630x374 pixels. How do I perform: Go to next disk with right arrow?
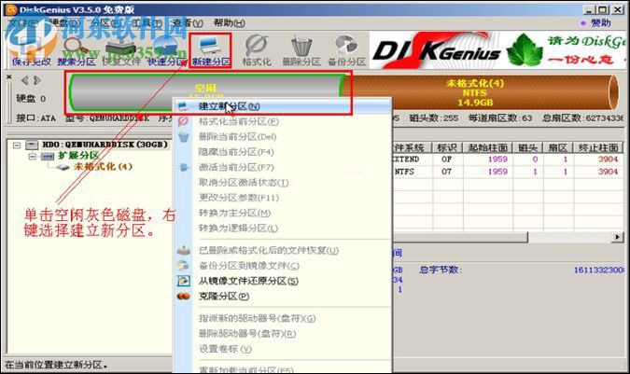[x=37, y=80]
